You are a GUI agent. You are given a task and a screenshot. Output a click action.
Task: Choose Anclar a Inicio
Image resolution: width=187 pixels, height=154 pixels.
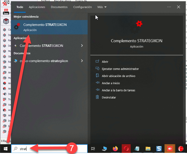coord(111,83)
